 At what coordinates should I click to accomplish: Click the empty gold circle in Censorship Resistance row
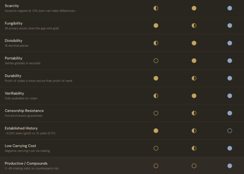156,113
